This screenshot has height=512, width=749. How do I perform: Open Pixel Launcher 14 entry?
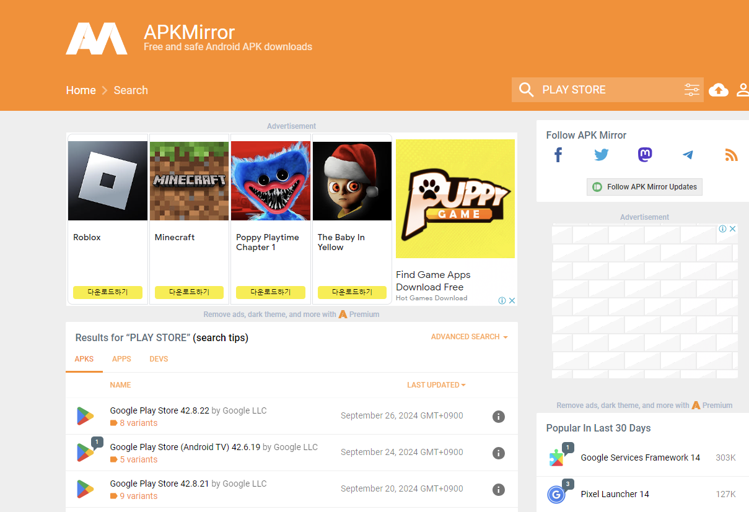[615, 494]
